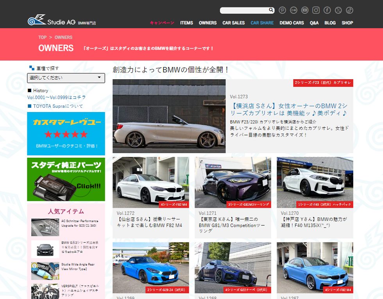Screen dimensions: 383x299
Task: Open the TikTok social icon
Action: [349, 10]
